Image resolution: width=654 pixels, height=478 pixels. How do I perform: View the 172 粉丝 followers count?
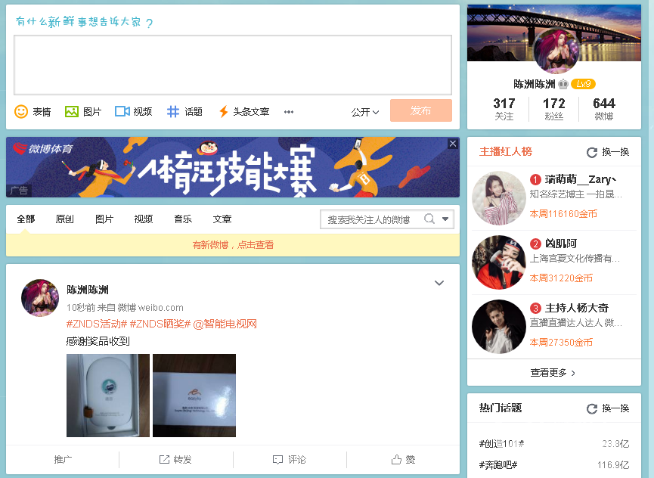click(554, 109)
